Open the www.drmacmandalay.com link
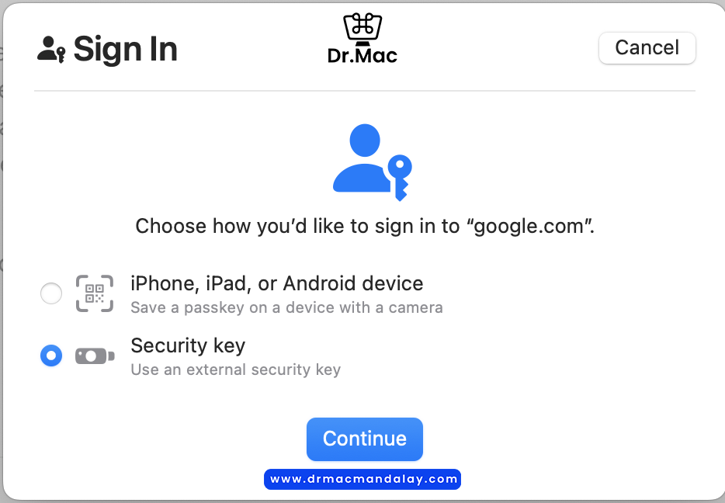The width and height of the screenshot is (725, 503). pos(362,479)
